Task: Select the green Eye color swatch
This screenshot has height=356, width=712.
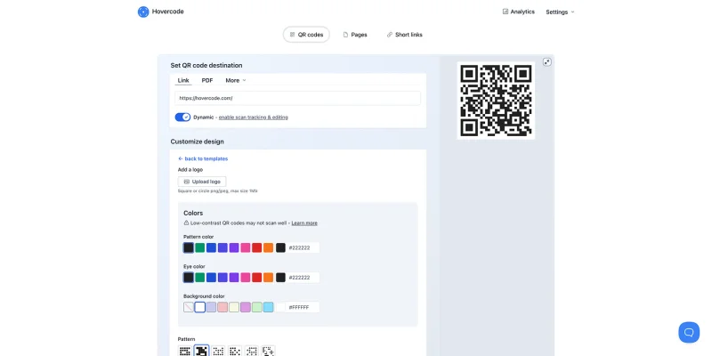Action: pyautogui.click(x=199, y=278)
